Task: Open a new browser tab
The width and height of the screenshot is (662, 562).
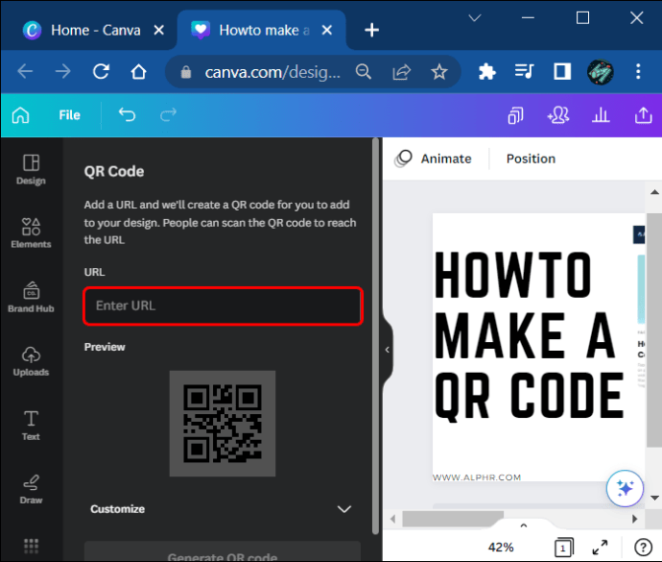Action: pyautogui.click(x=371, y=30)
